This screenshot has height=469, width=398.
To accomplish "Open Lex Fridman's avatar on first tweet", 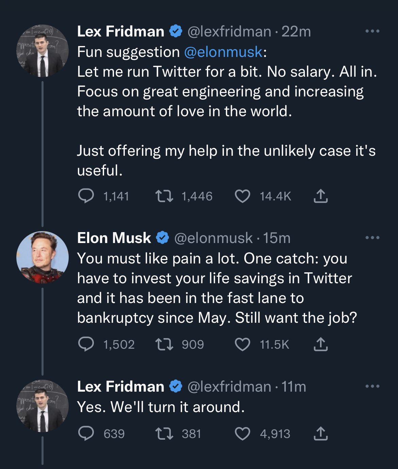I will 43,50.
